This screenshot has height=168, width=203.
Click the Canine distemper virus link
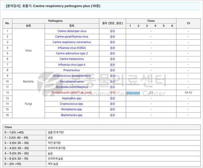click(x=72, y=31)
